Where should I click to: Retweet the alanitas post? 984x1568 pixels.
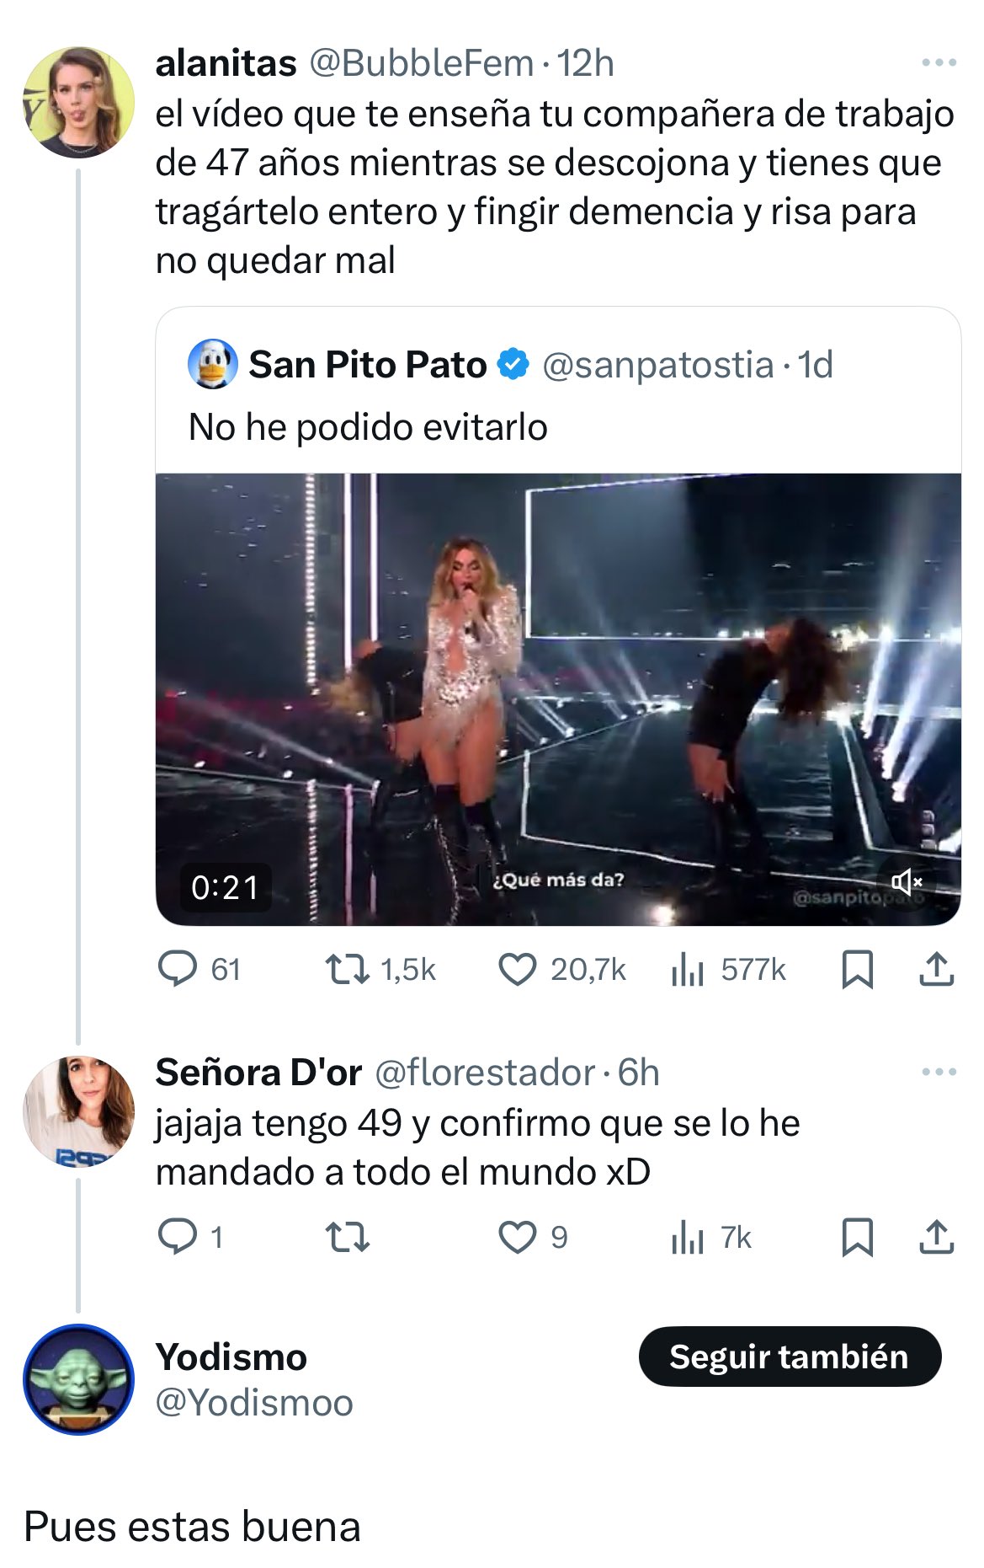[347, 969]
